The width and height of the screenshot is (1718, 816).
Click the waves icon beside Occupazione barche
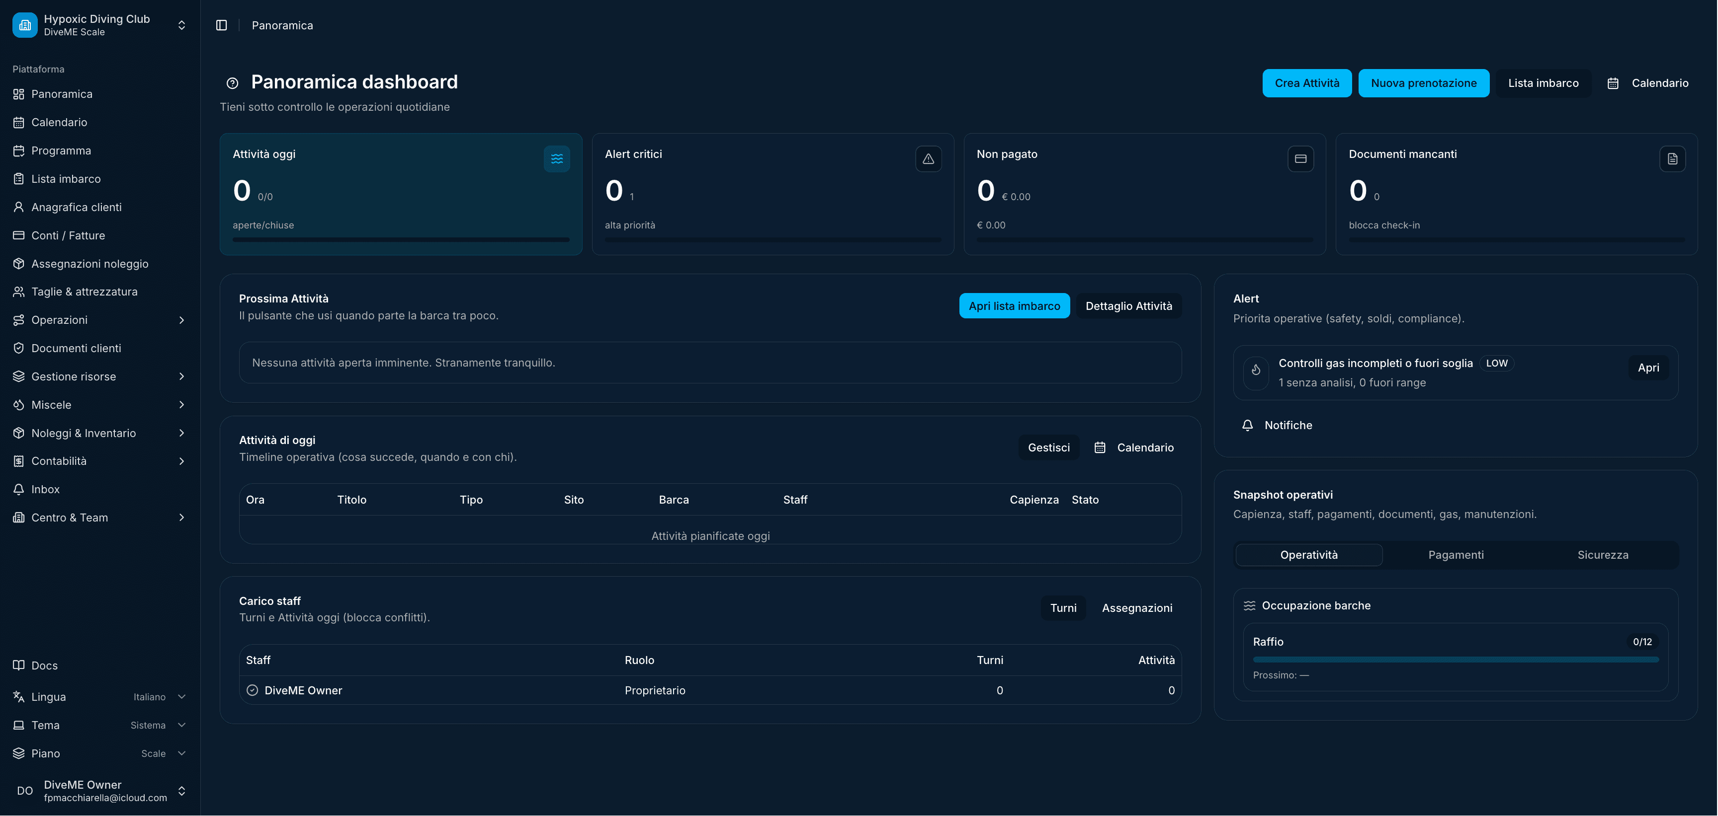[x=1249, y=606]
